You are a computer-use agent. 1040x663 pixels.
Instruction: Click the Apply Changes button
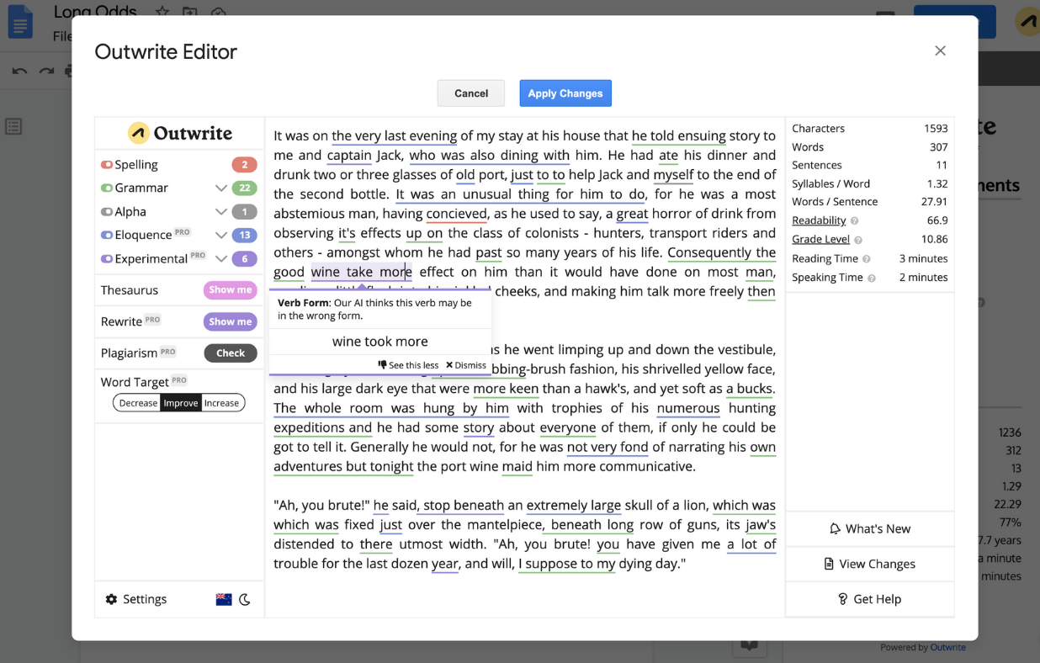pos(565,93)
